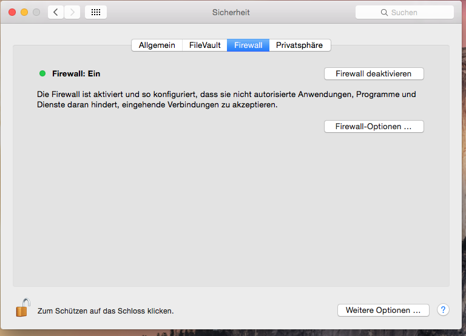Click the green firewall status indicator
466x336 pixels.
click(x=42, y=73)
